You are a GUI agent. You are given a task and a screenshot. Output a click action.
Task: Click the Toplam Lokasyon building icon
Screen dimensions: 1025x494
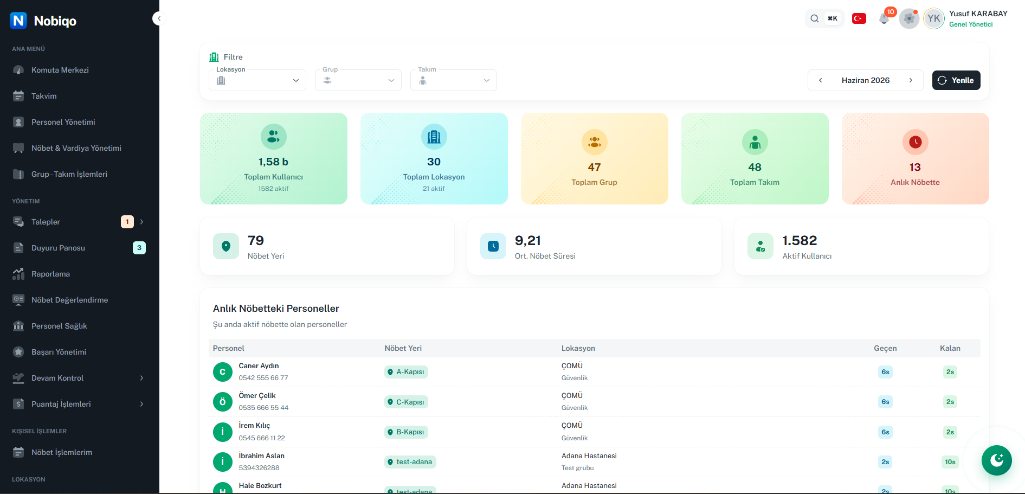[x=434, y=137]
